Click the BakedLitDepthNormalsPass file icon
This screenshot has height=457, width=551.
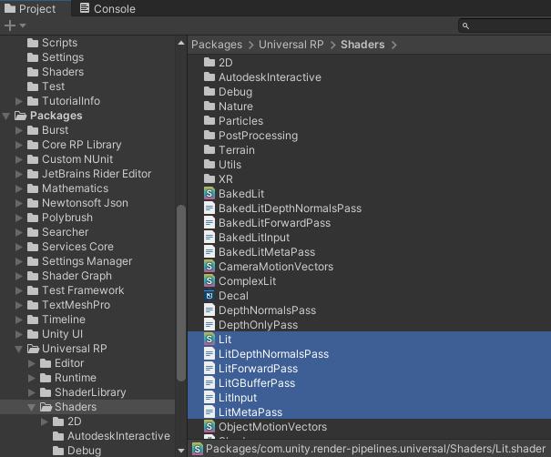coord(209,208)
